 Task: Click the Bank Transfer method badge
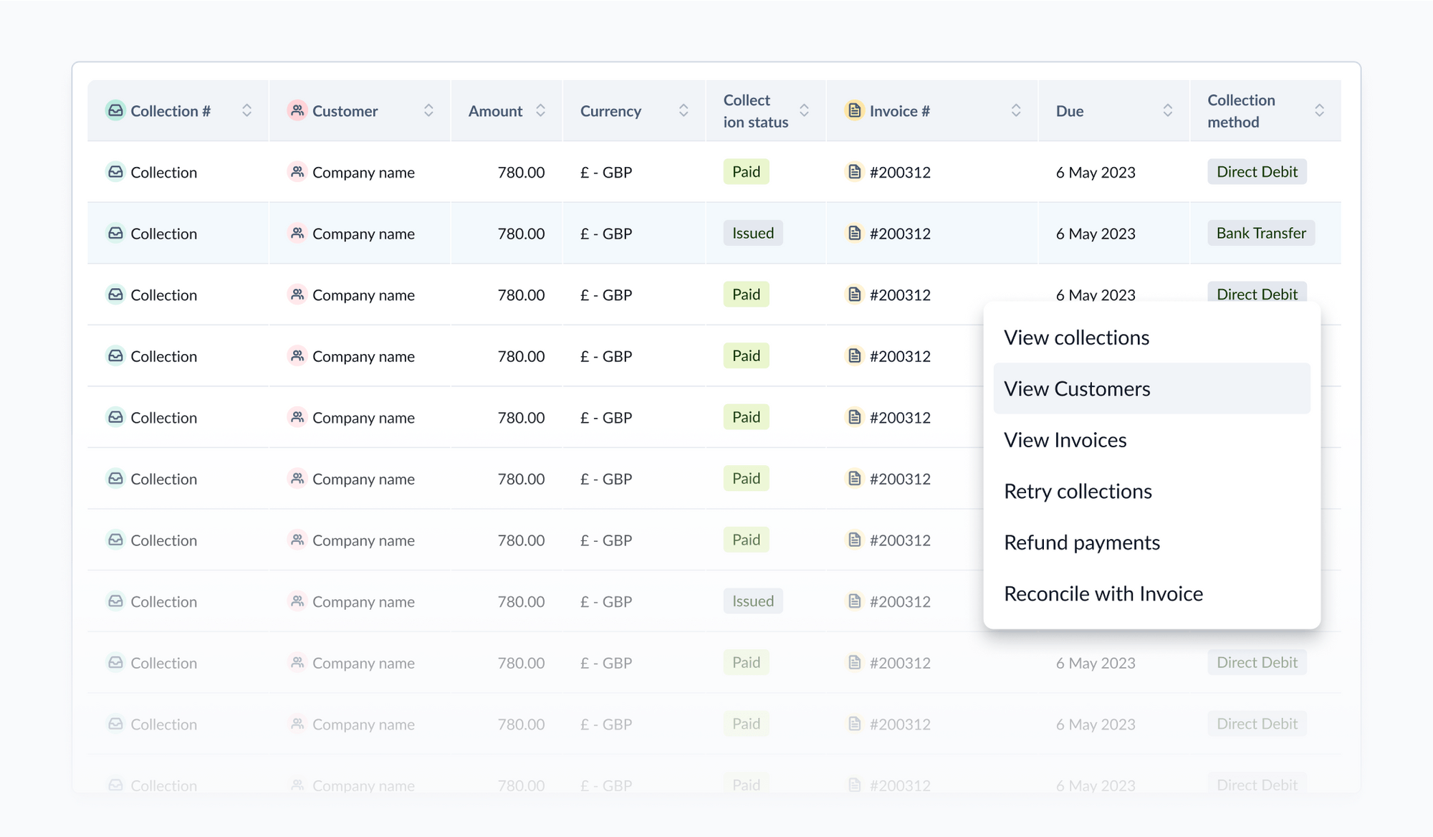1260,233
